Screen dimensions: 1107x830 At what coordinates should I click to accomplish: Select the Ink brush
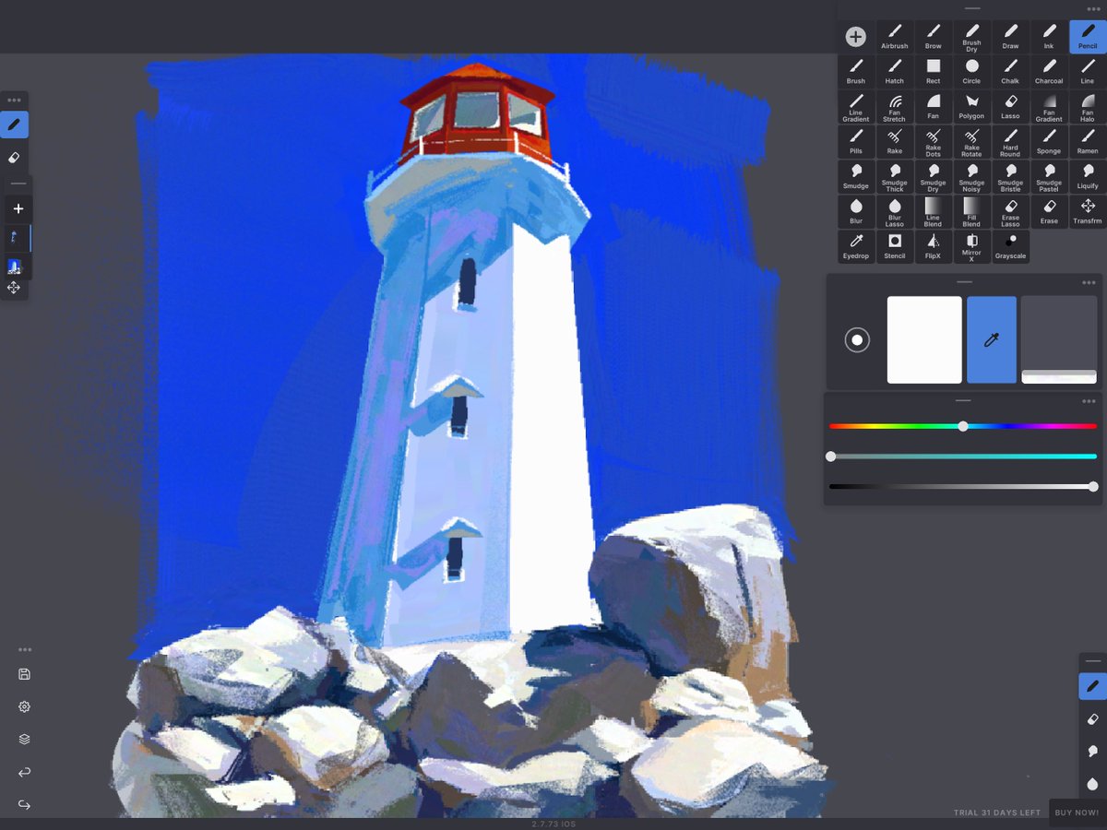1049,37
